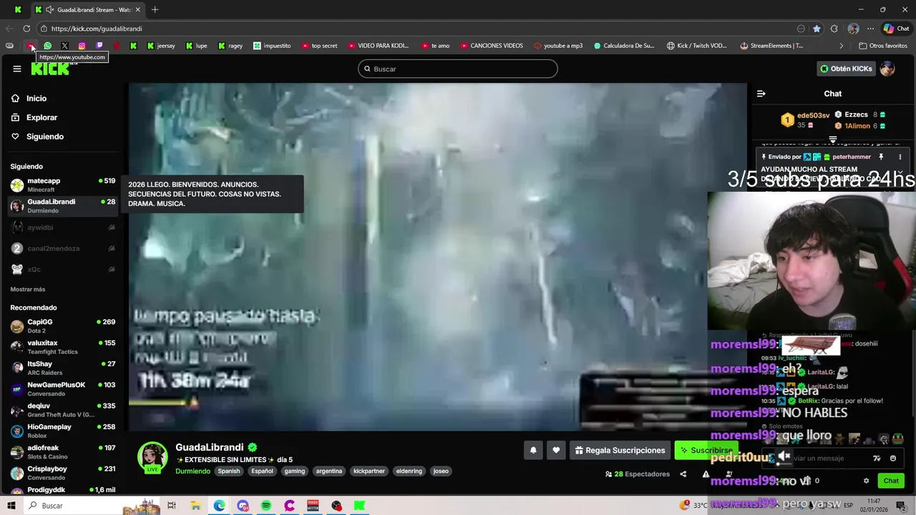
Task: Open the browser settings ellipsis menu
Action: [870, 29]
